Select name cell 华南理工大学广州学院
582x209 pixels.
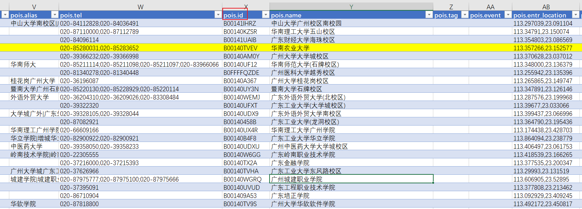coord(351,130)
